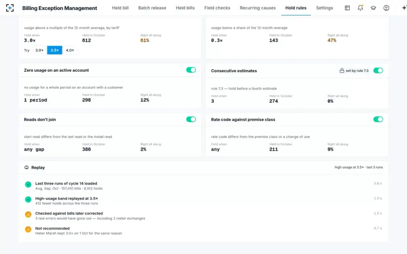Click Zero usage on an active account heading

tap(56, 70)
